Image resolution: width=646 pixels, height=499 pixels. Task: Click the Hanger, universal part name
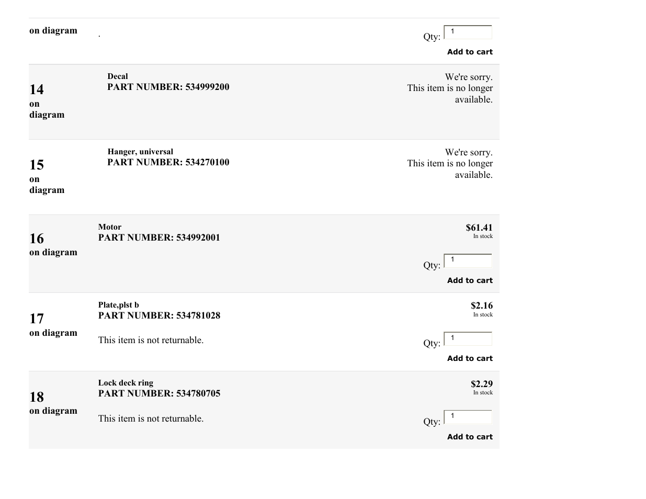(140, 152)
